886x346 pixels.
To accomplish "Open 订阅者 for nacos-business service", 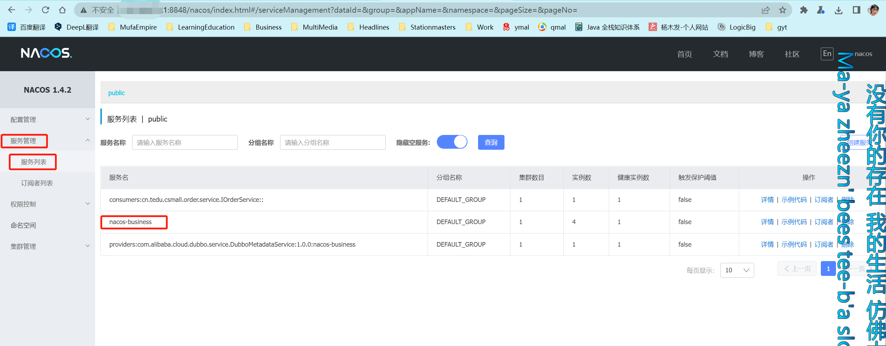I will [x=824, y=222].
